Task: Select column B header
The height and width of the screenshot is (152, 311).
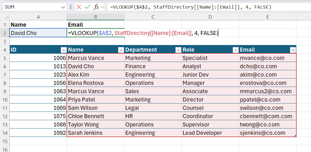Action: coord(96,17)
